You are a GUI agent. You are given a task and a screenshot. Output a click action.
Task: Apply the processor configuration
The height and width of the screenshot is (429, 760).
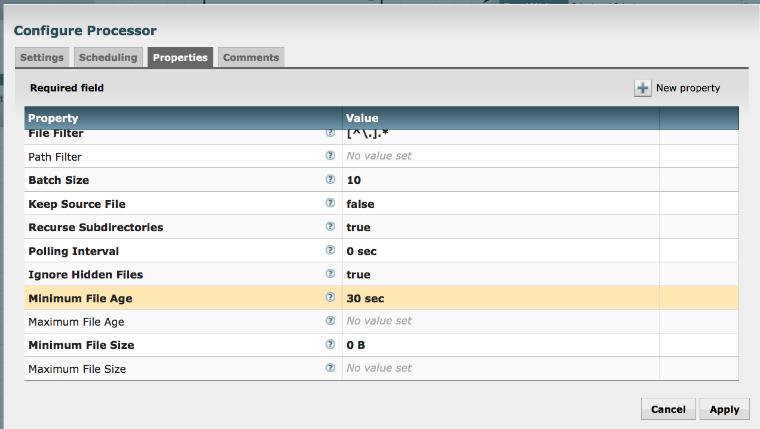click(x=724, y=409)
